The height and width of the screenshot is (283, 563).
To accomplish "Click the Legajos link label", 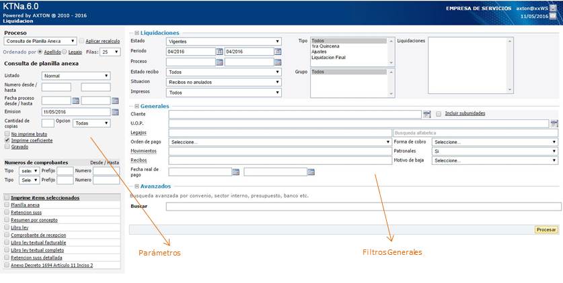I will (139, 133).
